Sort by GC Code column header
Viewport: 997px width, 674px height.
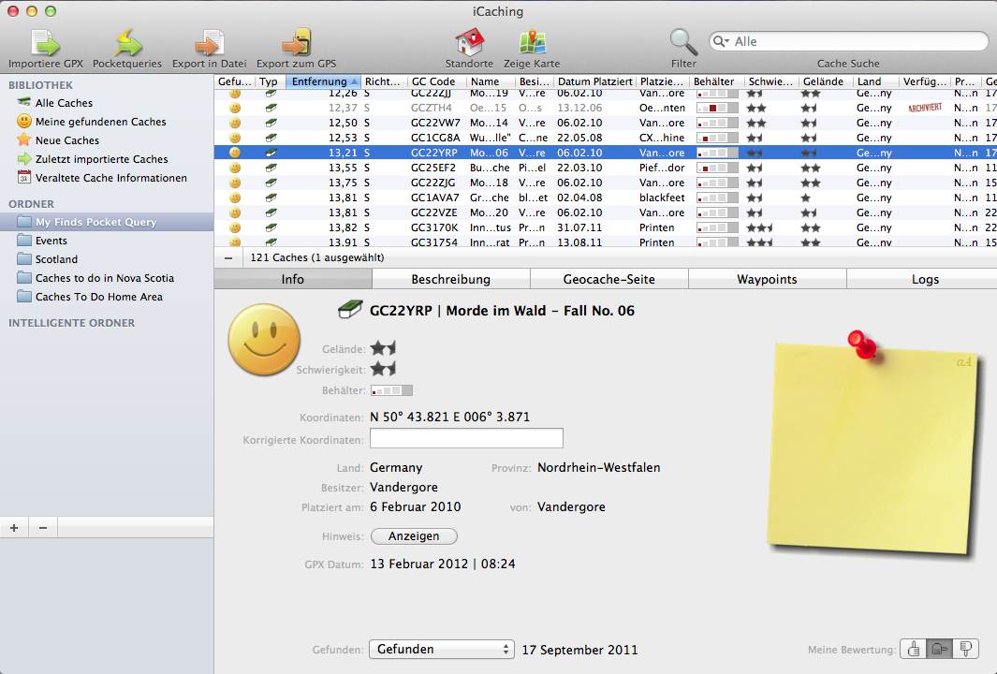click(435, 81)
